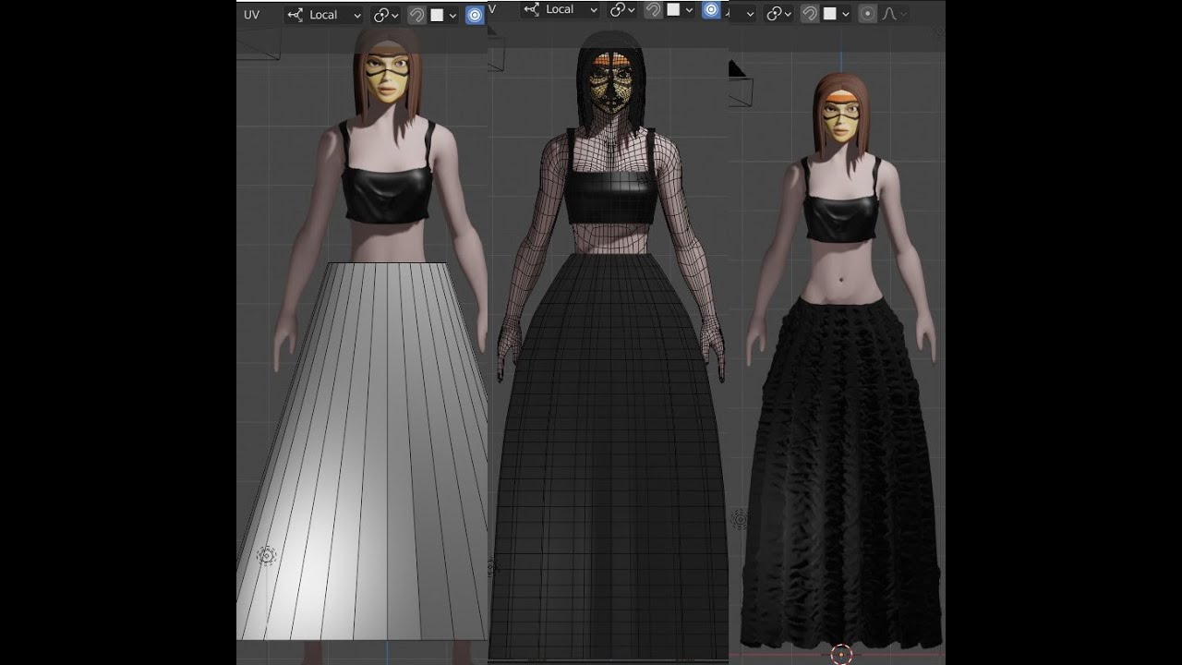Viewport: 1182px width, 665px height.
Task: Click transform orientation icon in white-skirt viewport
Action: (x=295, y=15)
